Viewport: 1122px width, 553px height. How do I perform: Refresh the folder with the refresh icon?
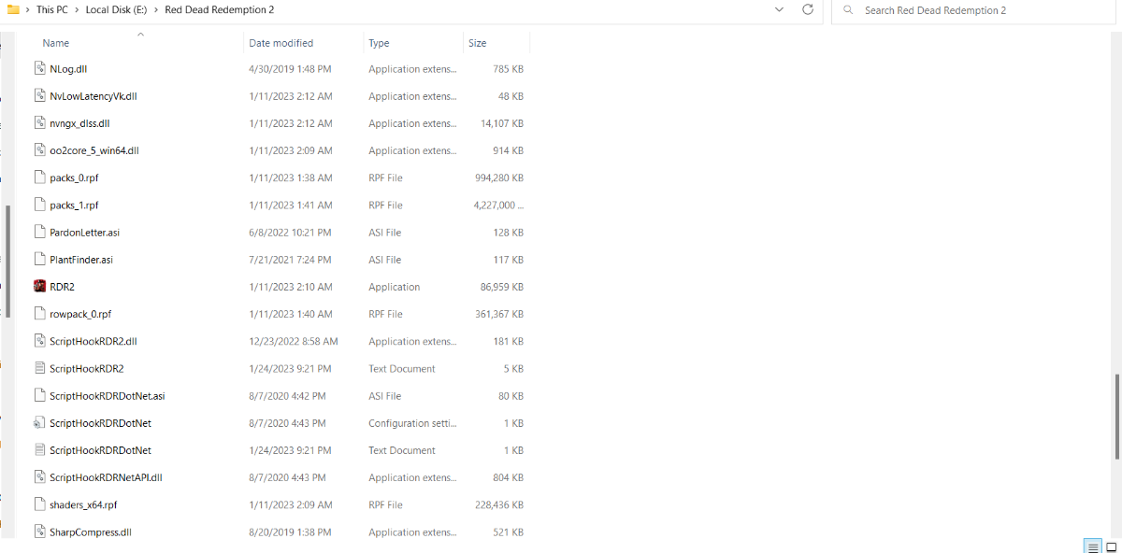(x=808, y=9)
